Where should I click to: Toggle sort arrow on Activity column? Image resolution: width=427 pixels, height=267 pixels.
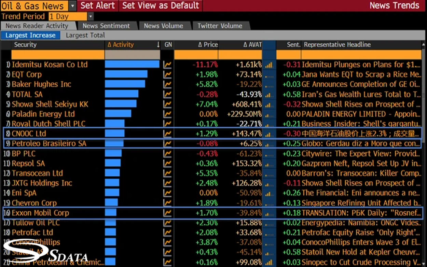[158, 45]
